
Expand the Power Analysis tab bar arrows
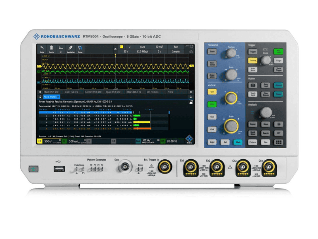191,96
